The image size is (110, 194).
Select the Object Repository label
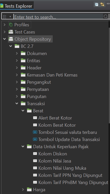(33, 39)
